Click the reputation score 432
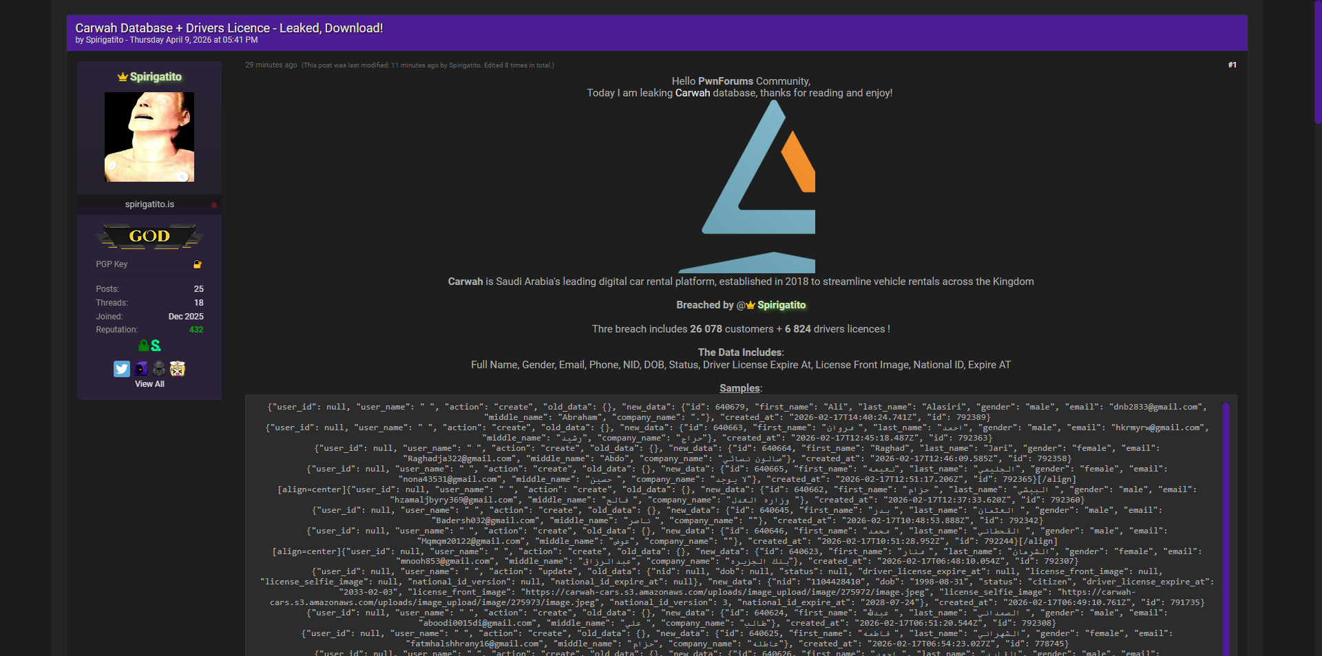Viewport: 1322px width, 656px height. tap(196, 330)
